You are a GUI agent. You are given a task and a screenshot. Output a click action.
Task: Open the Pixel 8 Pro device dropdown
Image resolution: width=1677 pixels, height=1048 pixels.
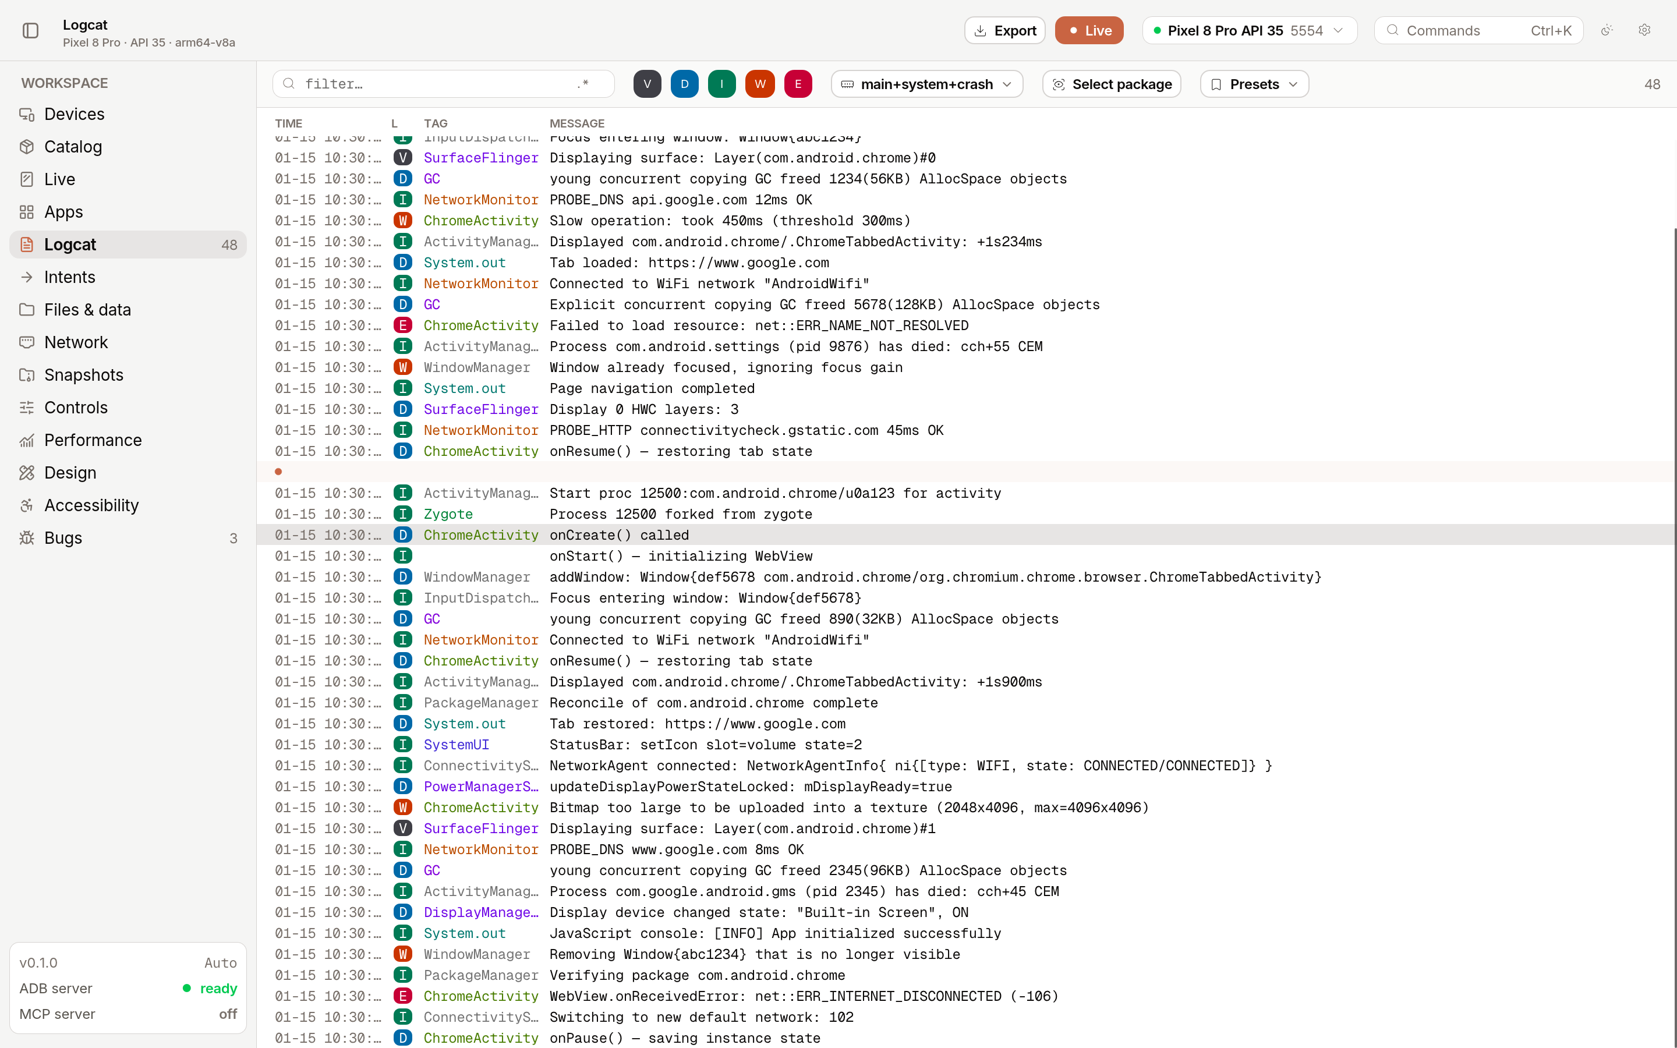pos(1249,30)
